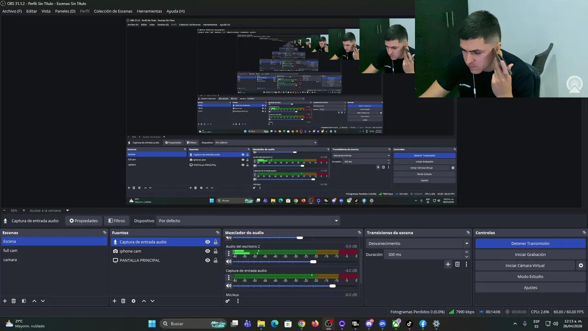Open the Dispositivo Por defecto dropdown
Viewport: 588px width, 331px height.
[x=248, y=221]
